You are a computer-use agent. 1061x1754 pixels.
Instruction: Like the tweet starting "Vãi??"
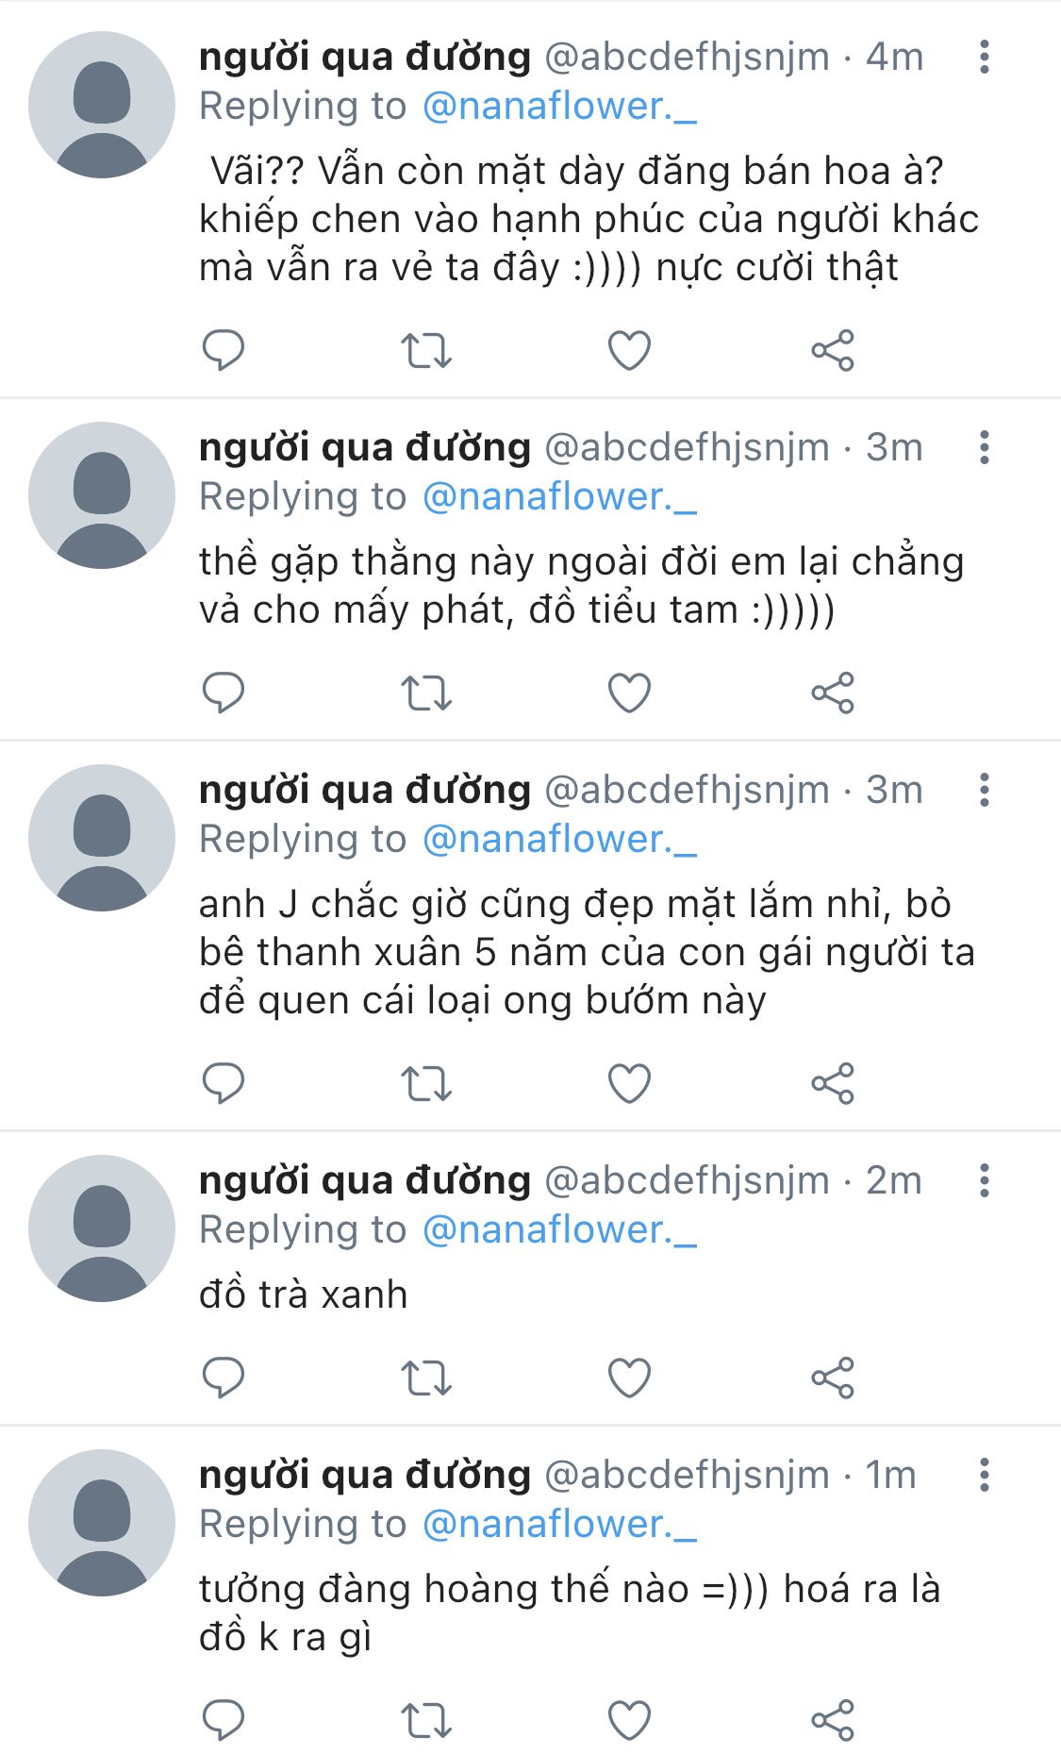pyautogui.click(x=629, y=350)
